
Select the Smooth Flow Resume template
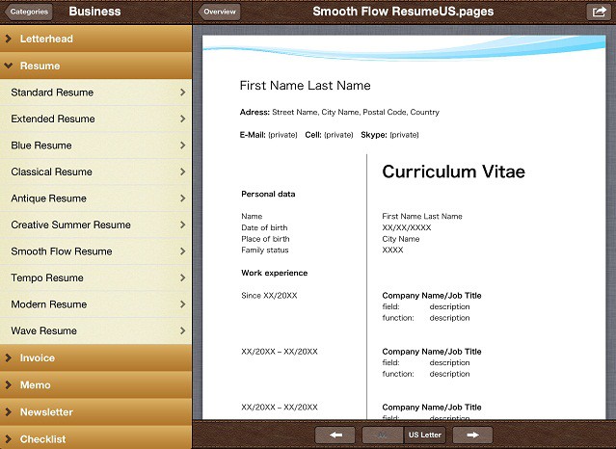[95, 251]
